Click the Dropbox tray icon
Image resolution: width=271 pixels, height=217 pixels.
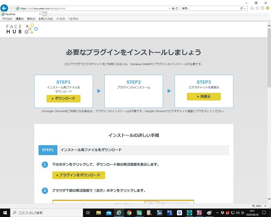pos(223,213)
